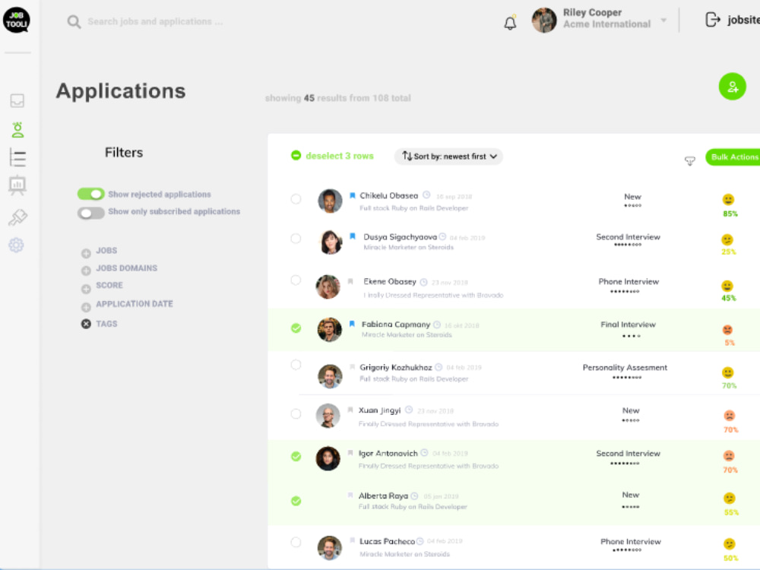Expand the SCORE filter
Screen dimensions: 760x570
point(86,289)
